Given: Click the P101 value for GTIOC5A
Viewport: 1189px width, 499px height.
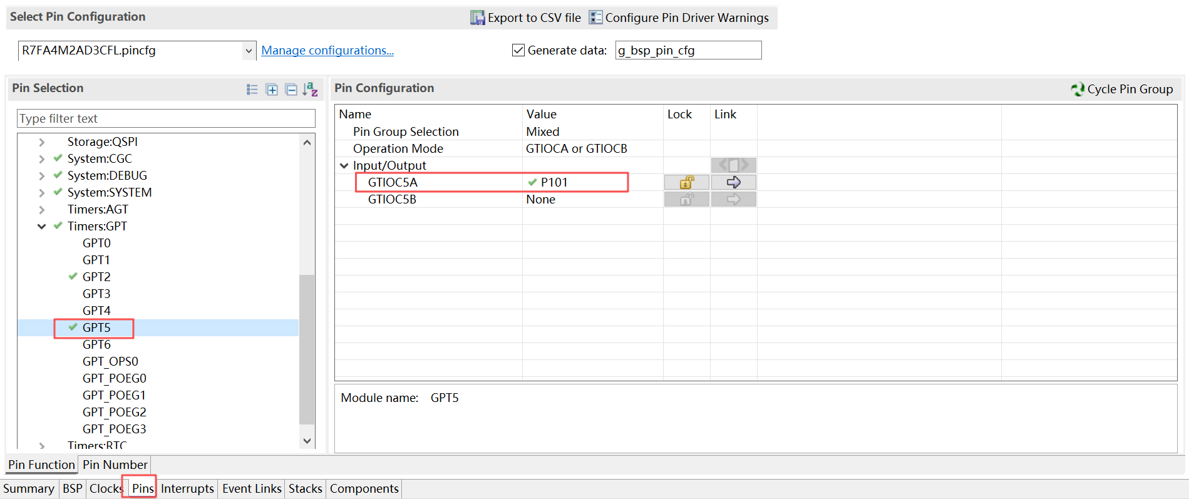Looking at the screenshot, I should coord(554,182).
